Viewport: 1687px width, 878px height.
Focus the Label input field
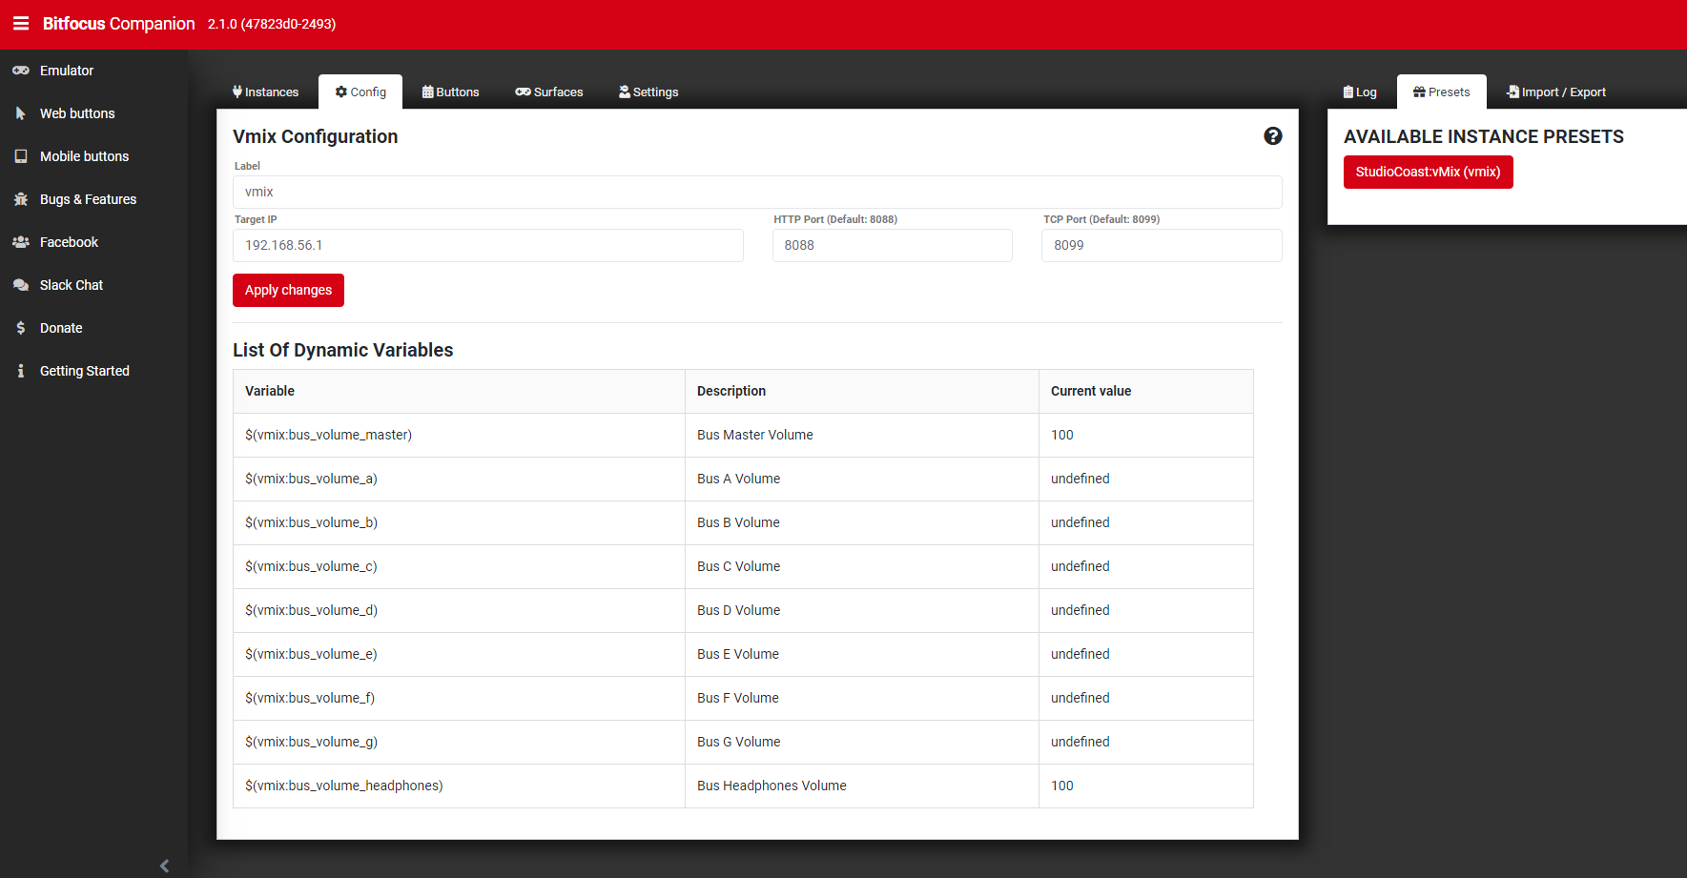[757, 193]
